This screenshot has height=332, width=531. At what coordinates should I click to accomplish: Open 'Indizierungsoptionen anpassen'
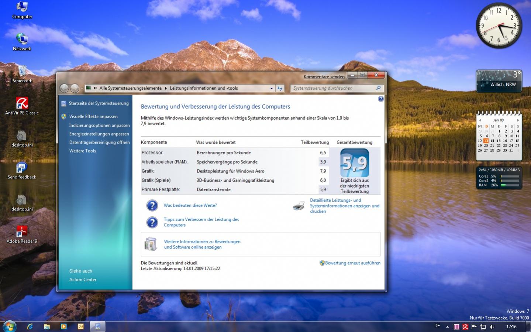coord(99,125)
